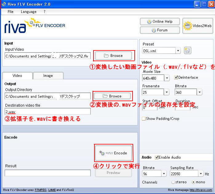The height and width of the screenshot is (194, 215).
Task: Open the LAME link in status bar
Action: coord(52,190)
